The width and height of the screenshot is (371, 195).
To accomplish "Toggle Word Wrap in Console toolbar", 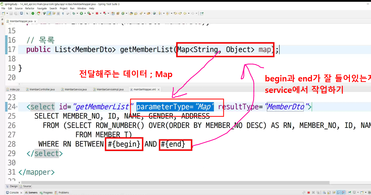I will click(334, 192).
